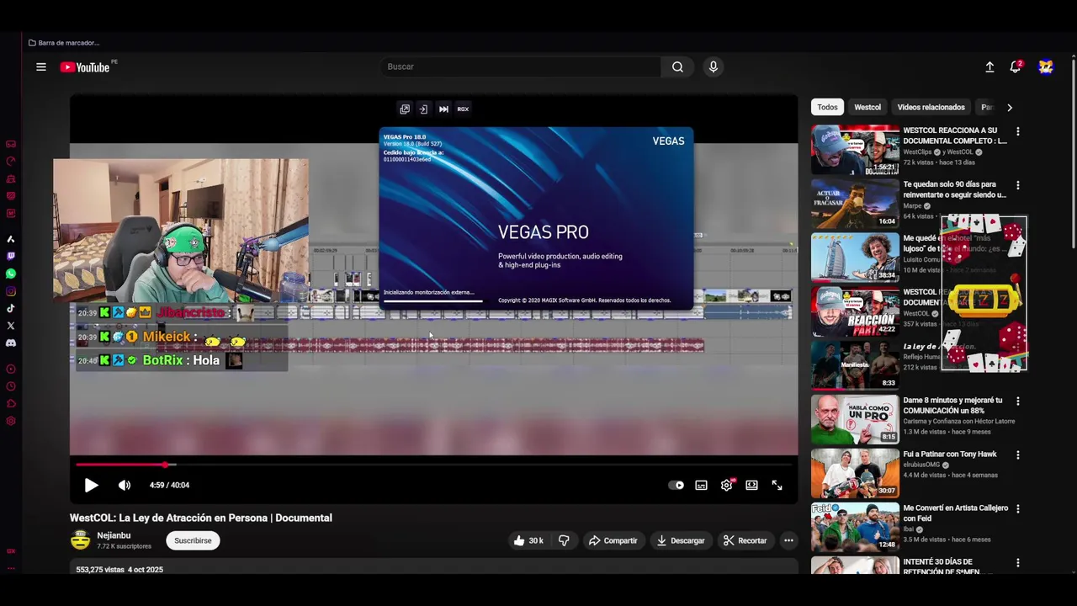Switch to theater mode

(751, 485)
